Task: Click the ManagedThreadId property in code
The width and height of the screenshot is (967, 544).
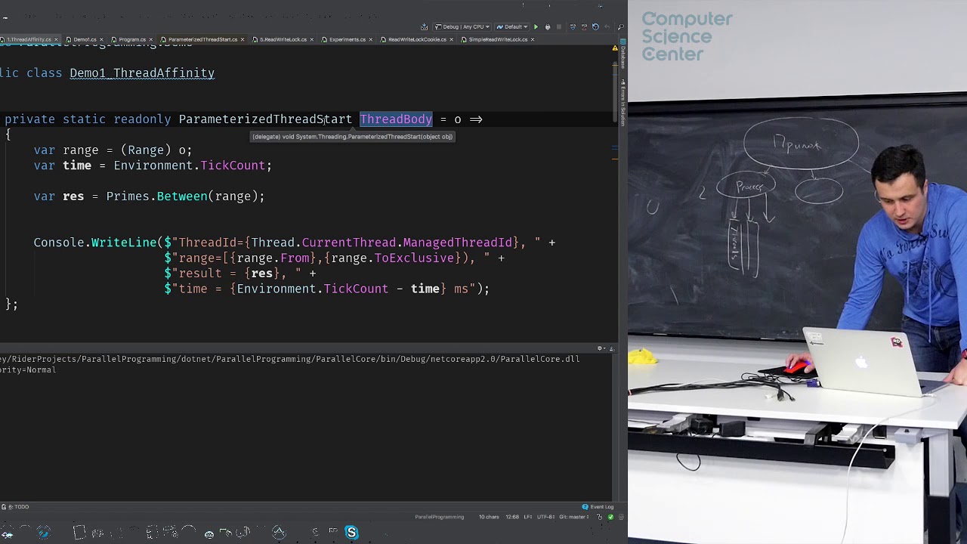Action: point(458,243)
